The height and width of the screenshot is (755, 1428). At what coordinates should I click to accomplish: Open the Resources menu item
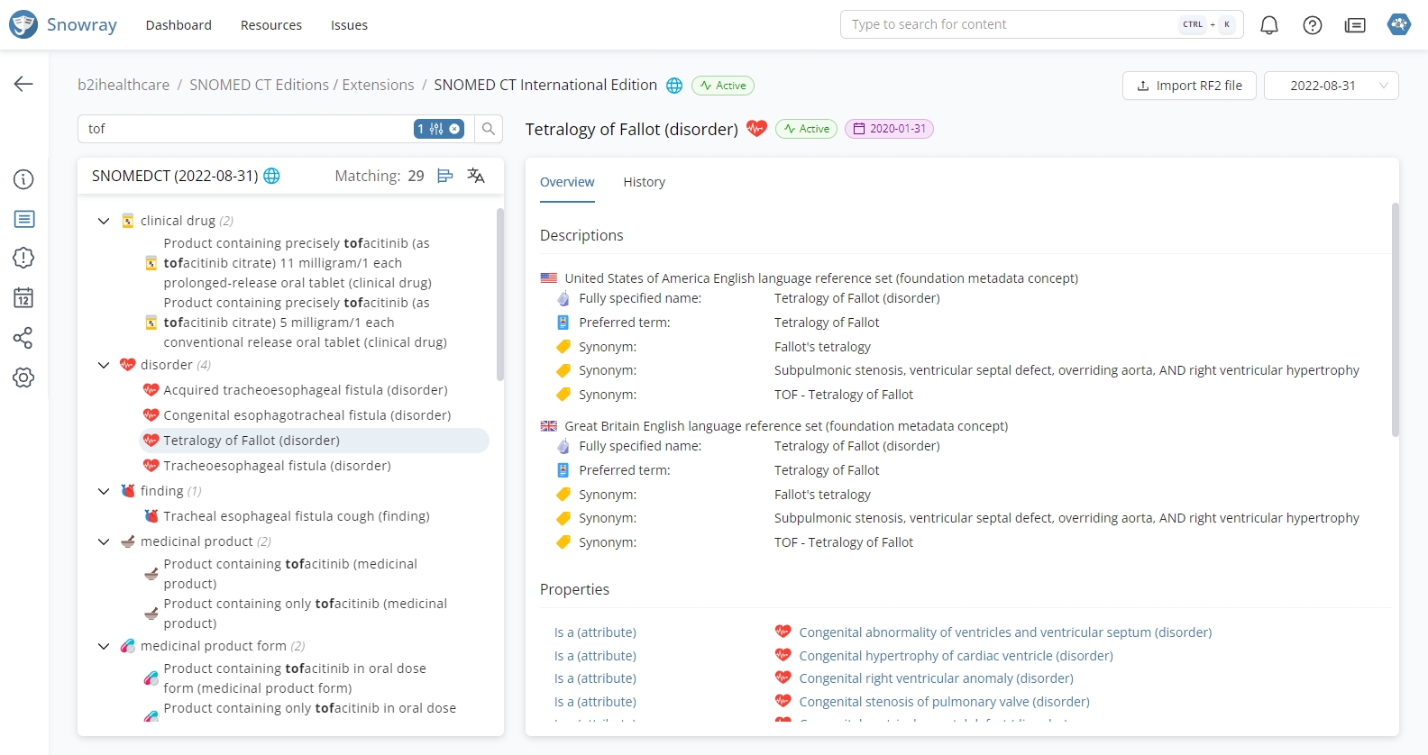(270, 25)
